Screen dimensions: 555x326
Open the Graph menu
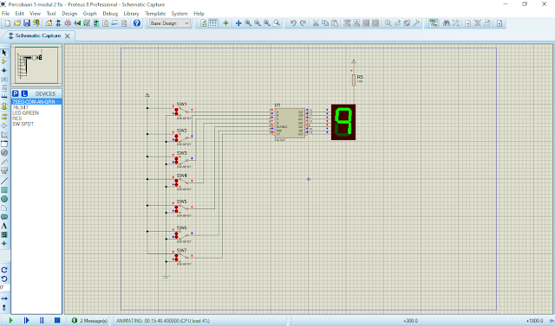pos(90,14)
